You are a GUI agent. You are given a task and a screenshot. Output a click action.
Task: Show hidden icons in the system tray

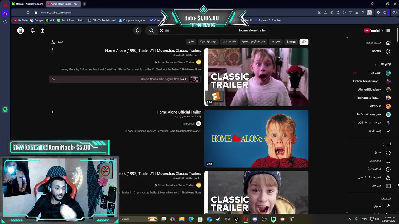pyautogui.click(x=349, y=219)
